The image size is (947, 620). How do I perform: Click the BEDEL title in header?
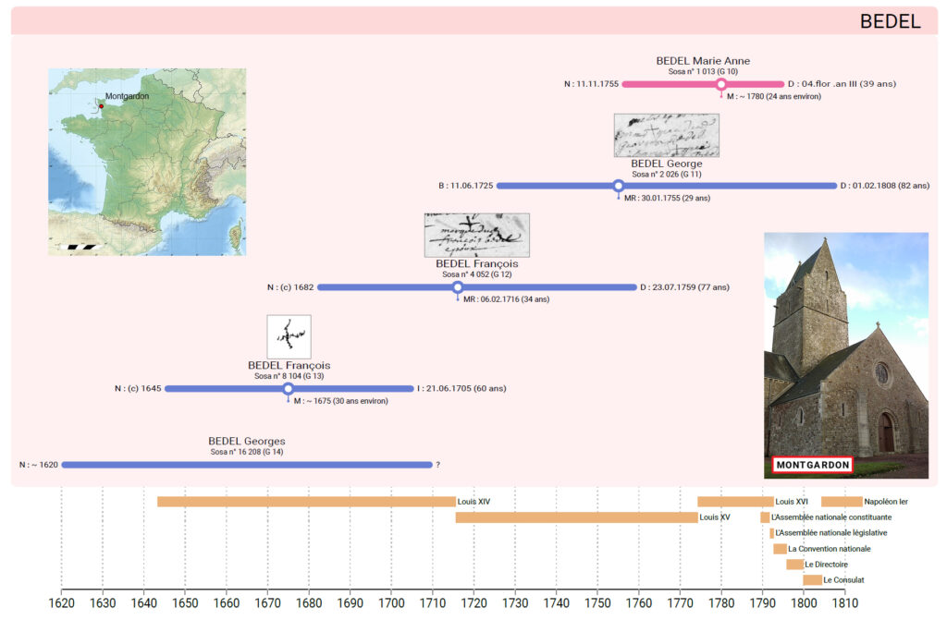(890, 21)
